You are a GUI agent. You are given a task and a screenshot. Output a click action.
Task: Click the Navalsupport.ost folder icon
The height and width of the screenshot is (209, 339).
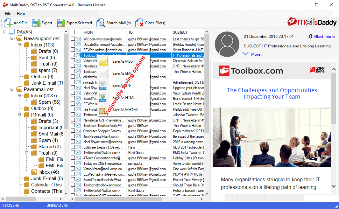pos(19,38)
